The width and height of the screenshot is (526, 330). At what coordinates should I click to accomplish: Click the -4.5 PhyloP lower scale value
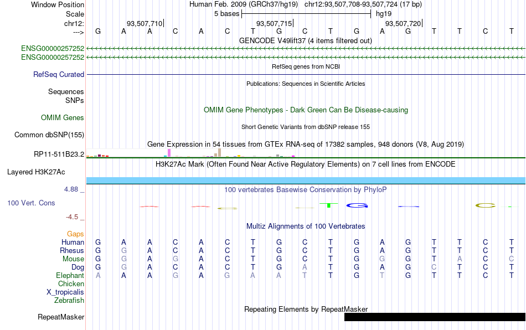tap(72, 217)
